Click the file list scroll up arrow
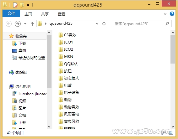The height and width of the screenshot is (139, 178). (x=173, y=33)
